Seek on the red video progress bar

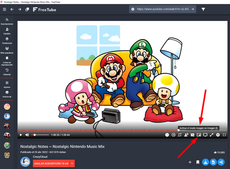(123, 130)
